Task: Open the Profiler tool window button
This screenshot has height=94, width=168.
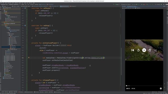Action: tap(51, 92)
